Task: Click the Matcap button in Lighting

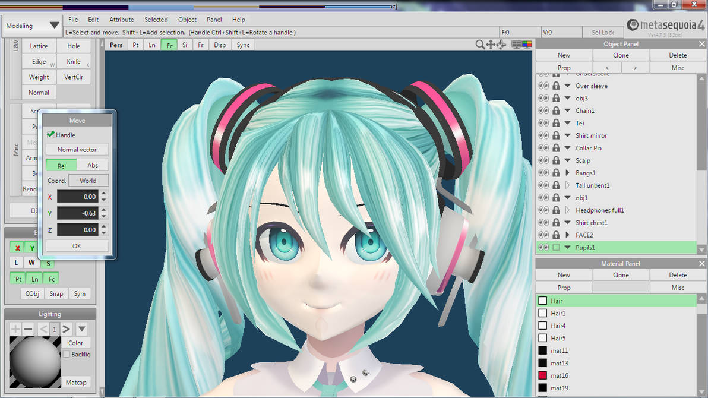Action: pos(76,382)
